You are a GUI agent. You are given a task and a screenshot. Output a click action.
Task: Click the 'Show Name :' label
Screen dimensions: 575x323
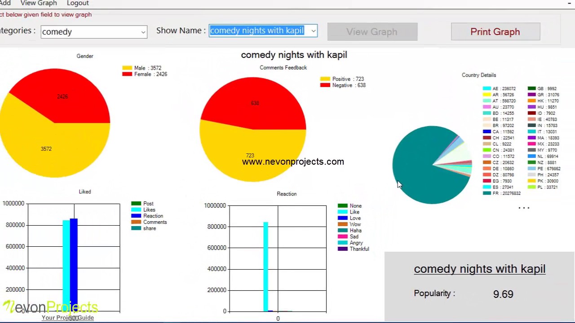click(181, 31)
